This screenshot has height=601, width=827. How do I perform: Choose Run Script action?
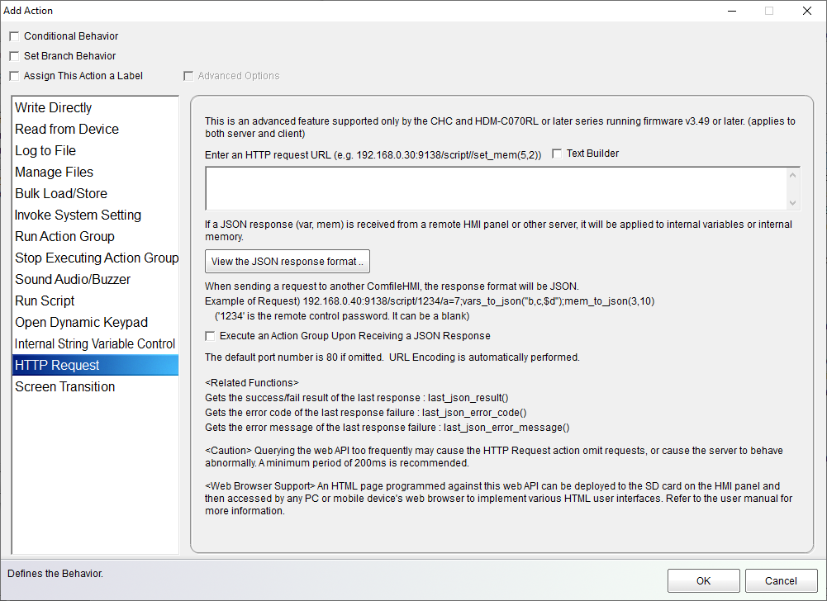[x=45, y=301]
